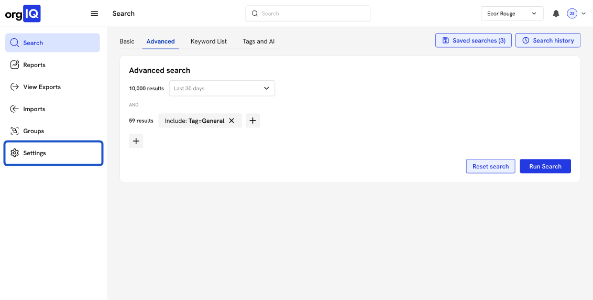Expand the Last 30 days dropdown

click(x=222, y=89)
